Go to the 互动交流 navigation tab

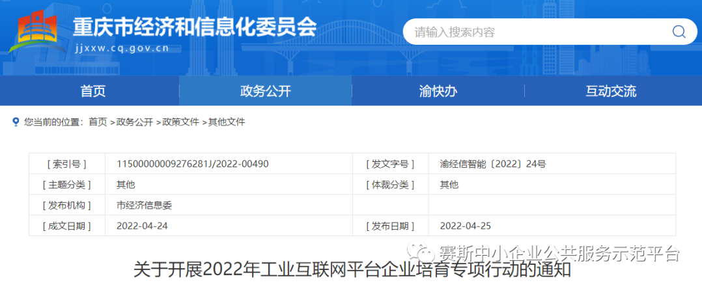pos(610,91)
